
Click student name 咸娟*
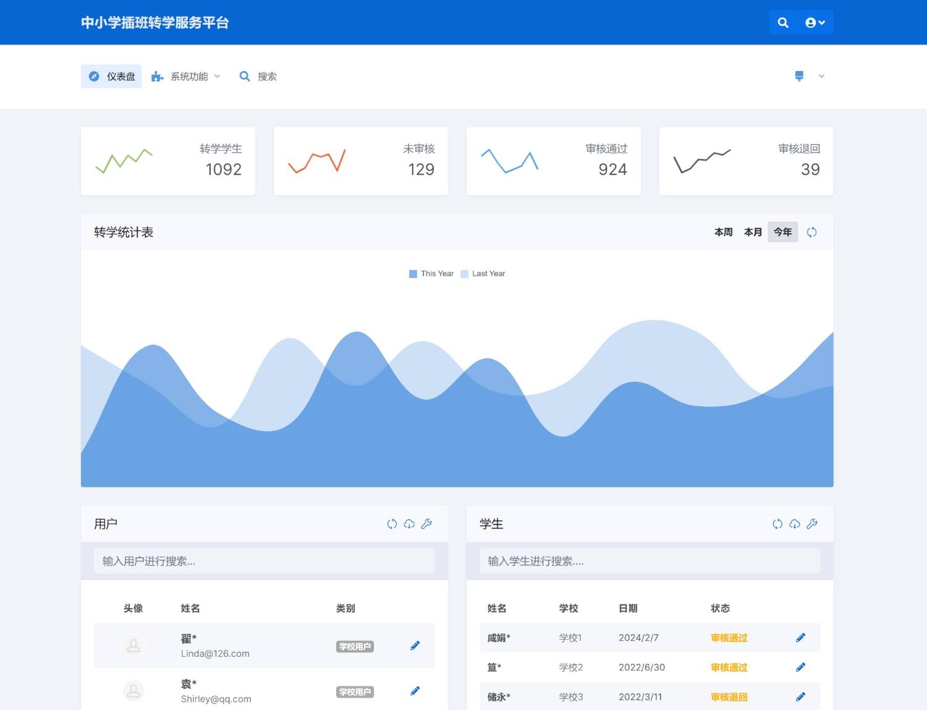(x=499, y=638)
